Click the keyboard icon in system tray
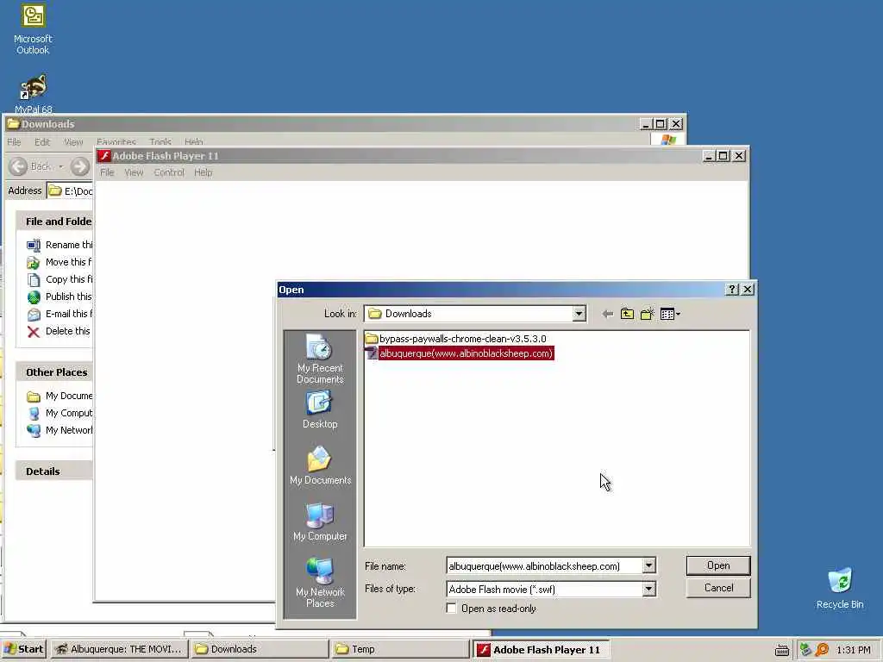883x662 pixels. point(781,650)
